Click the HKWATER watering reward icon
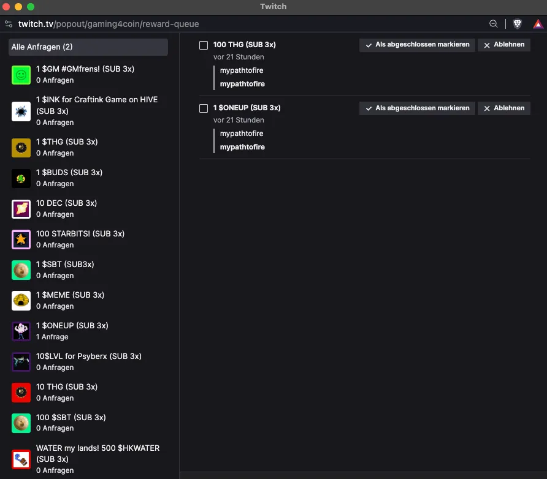 21,459
